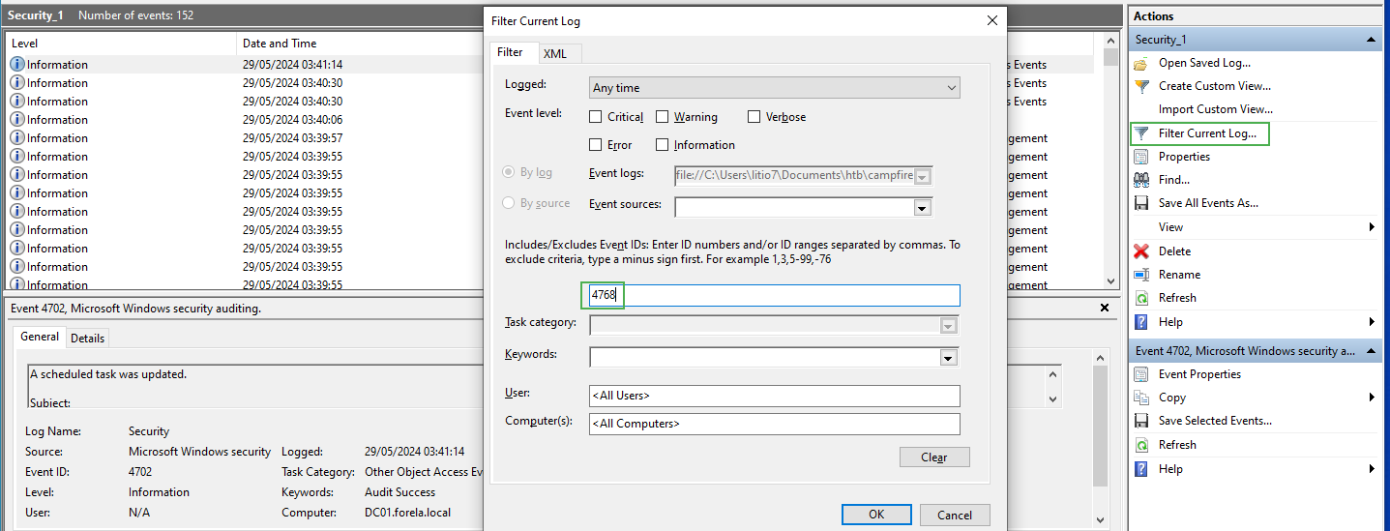Click the Refresh icon under Security_1 section

(x=1141, y=298)
